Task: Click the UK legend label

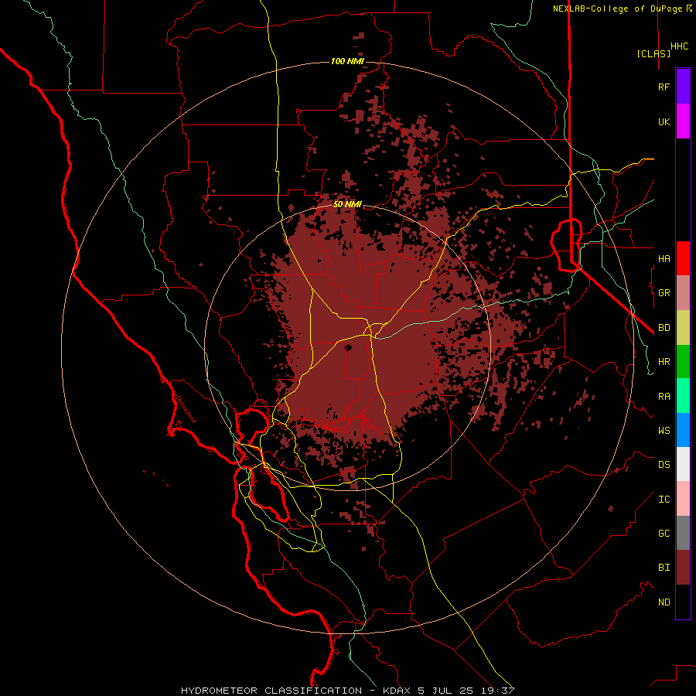Action: 664,121
